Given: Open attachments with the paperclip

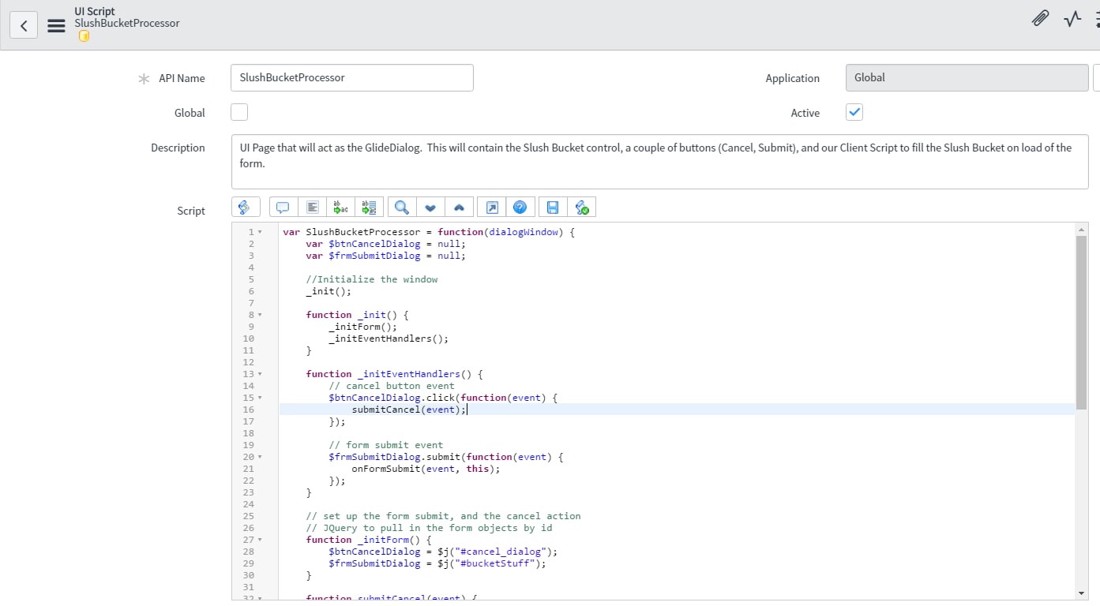Looking at the screenshot, I should pyautogui.click(x=1039, y=18).
